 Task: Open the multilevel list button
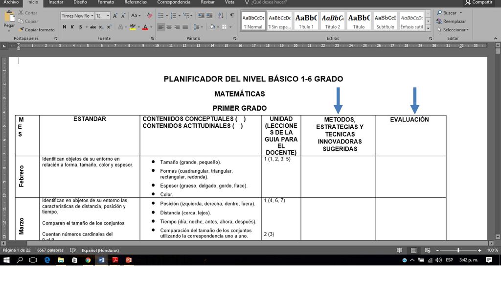(186, 16)
